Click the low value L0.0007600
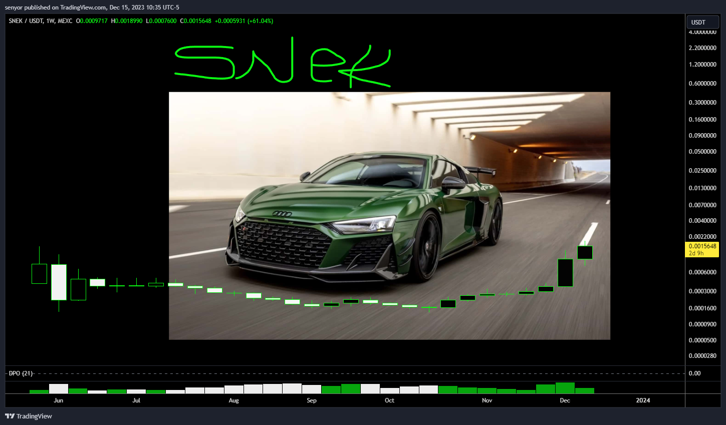This screenshot has width=726, height=425. coord(161,21)
